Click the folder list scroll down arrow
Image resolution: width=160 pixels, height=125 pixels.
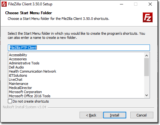tap(146, 95)
